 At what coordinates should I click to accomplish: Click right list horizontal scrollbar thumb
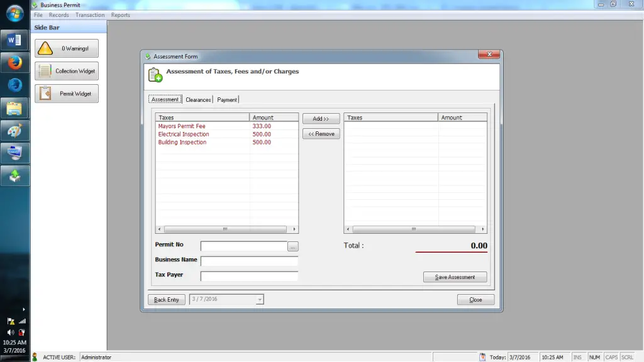click(x=414, y=229)
